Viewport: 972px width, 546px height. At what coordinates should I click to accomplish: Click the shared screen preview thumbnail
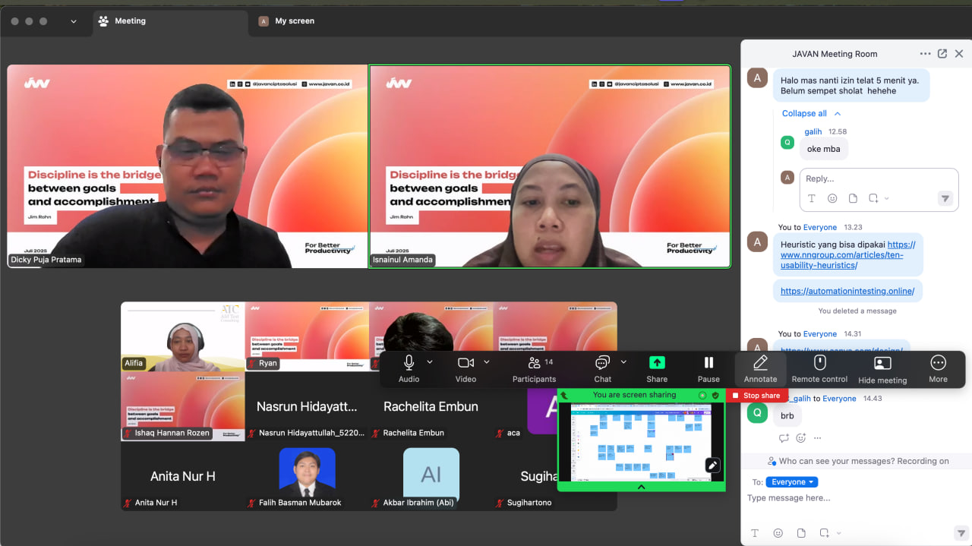(x=642, y=441)
